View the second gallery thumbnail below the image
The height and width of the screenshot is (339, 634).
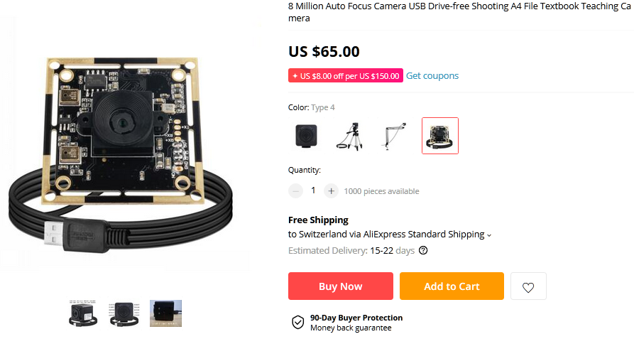pos(125,313)
